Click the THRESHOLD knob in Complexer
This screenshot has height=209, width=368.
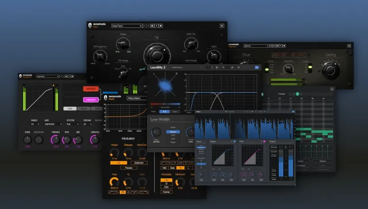coord(55,140)
